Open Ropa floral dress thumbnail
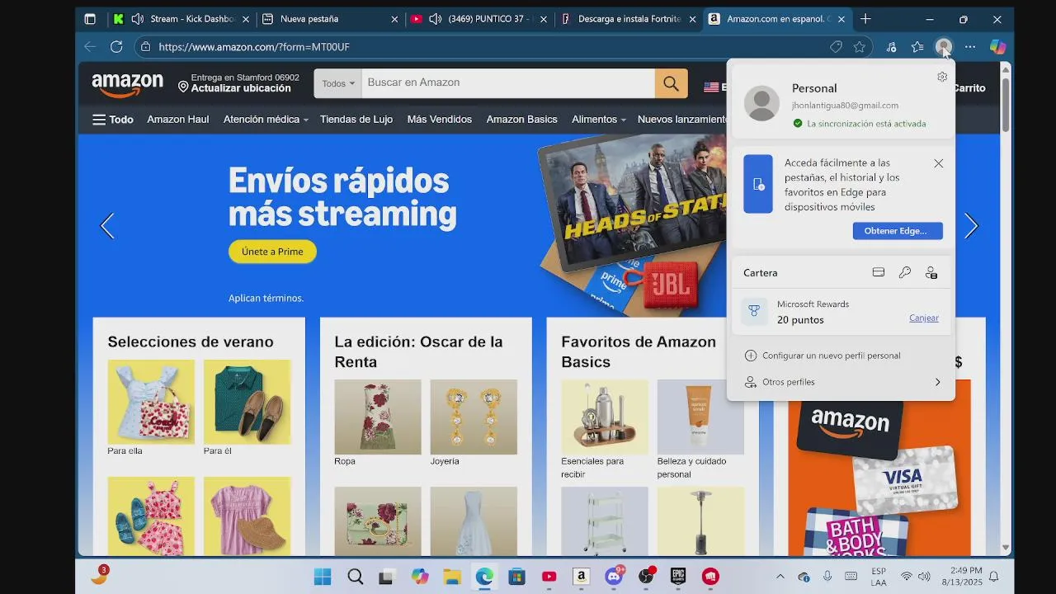Screen dimensions: 1056x594 pos(378,417)
